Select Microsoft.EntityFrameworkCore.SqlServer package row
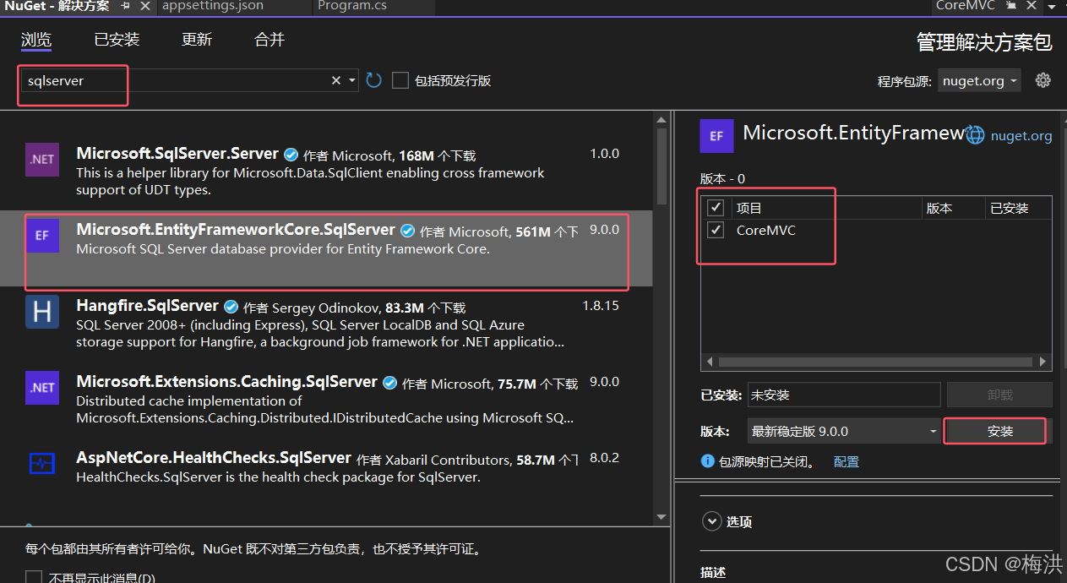1067x583 pixels. coord(326,248)
